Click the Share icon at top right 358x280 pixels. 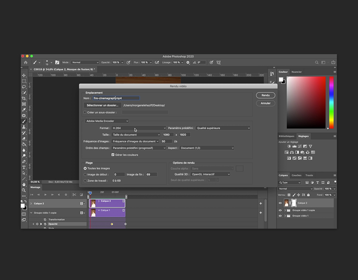click(x=333, y=62)
